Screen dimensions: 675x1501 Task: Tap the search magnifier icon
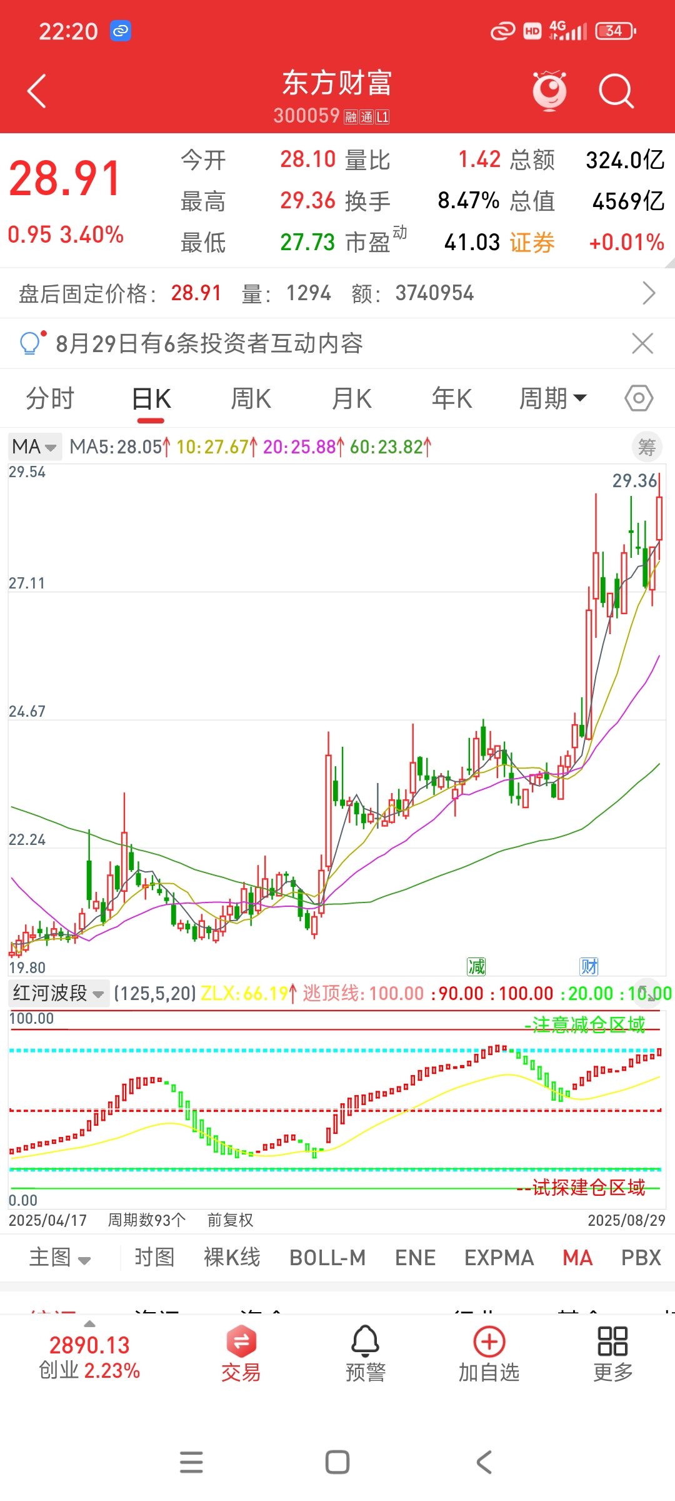616,91
